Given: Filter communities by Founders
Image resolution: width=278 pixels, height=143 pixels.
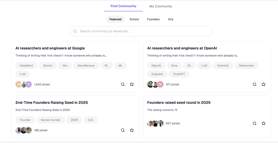Looking at the screenshot, I should (153, 19).
